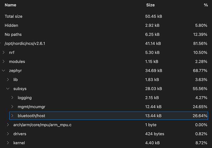The height and width of the screenshot is (148, 212).
Task: Select the /opt/nordic/ncs/v2.6.1 row
Action: coord(106,43)
